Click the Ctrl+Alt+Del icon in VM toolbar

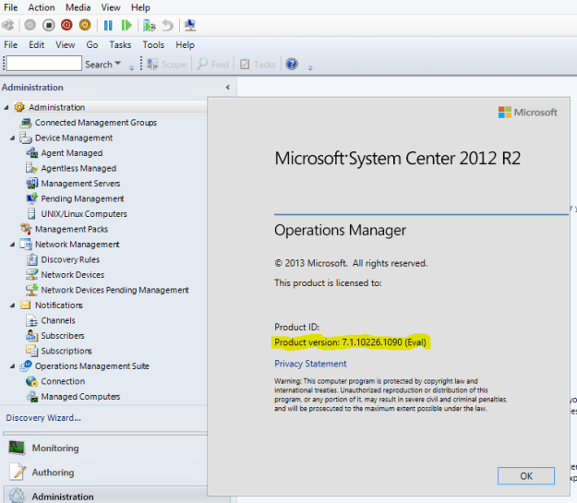click(x=8, y=26)
